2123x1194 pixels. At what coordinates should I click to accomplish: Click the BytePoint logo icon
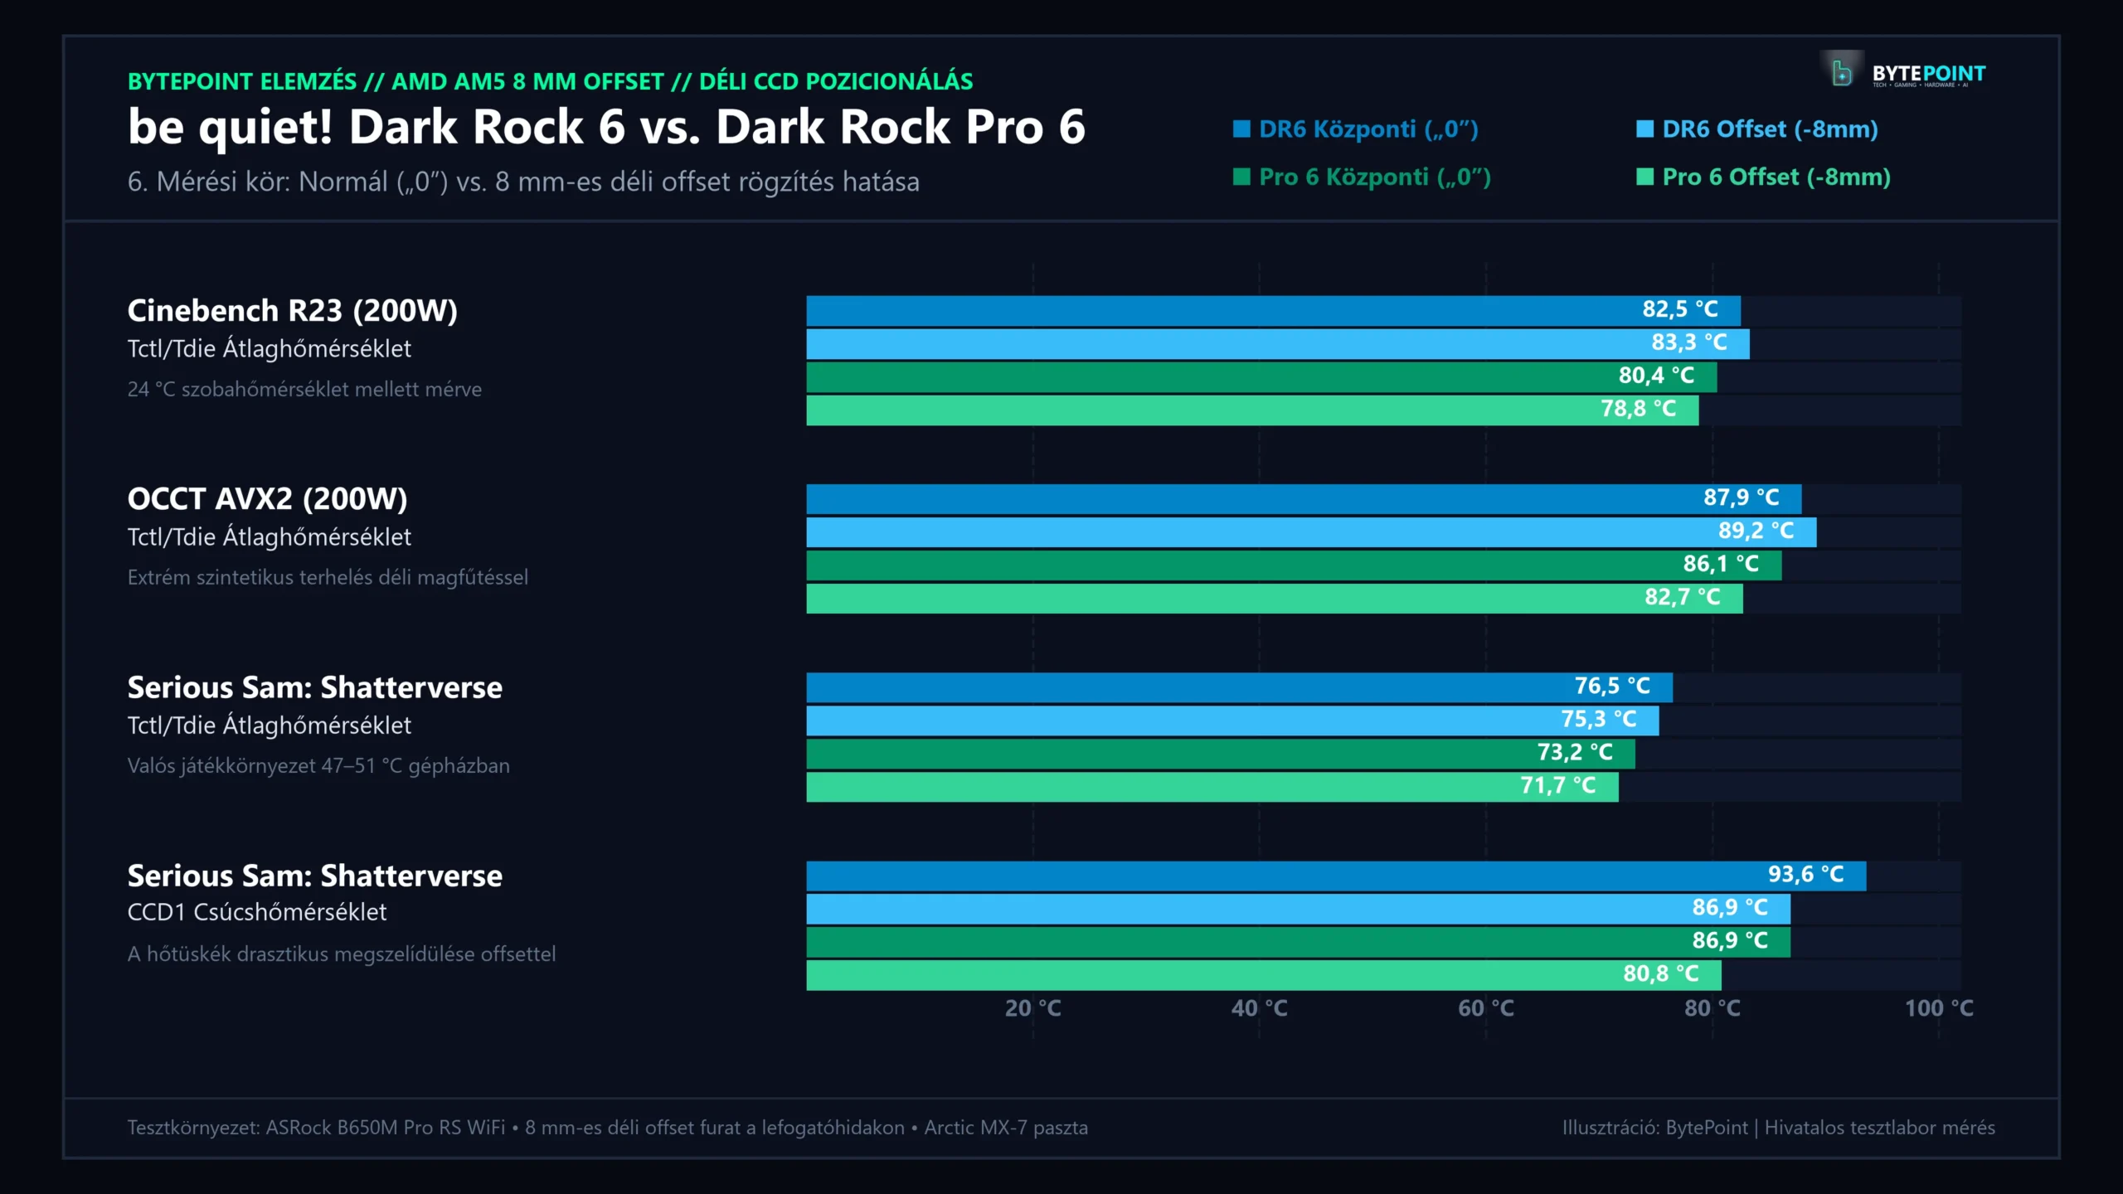pos(1841,72)
